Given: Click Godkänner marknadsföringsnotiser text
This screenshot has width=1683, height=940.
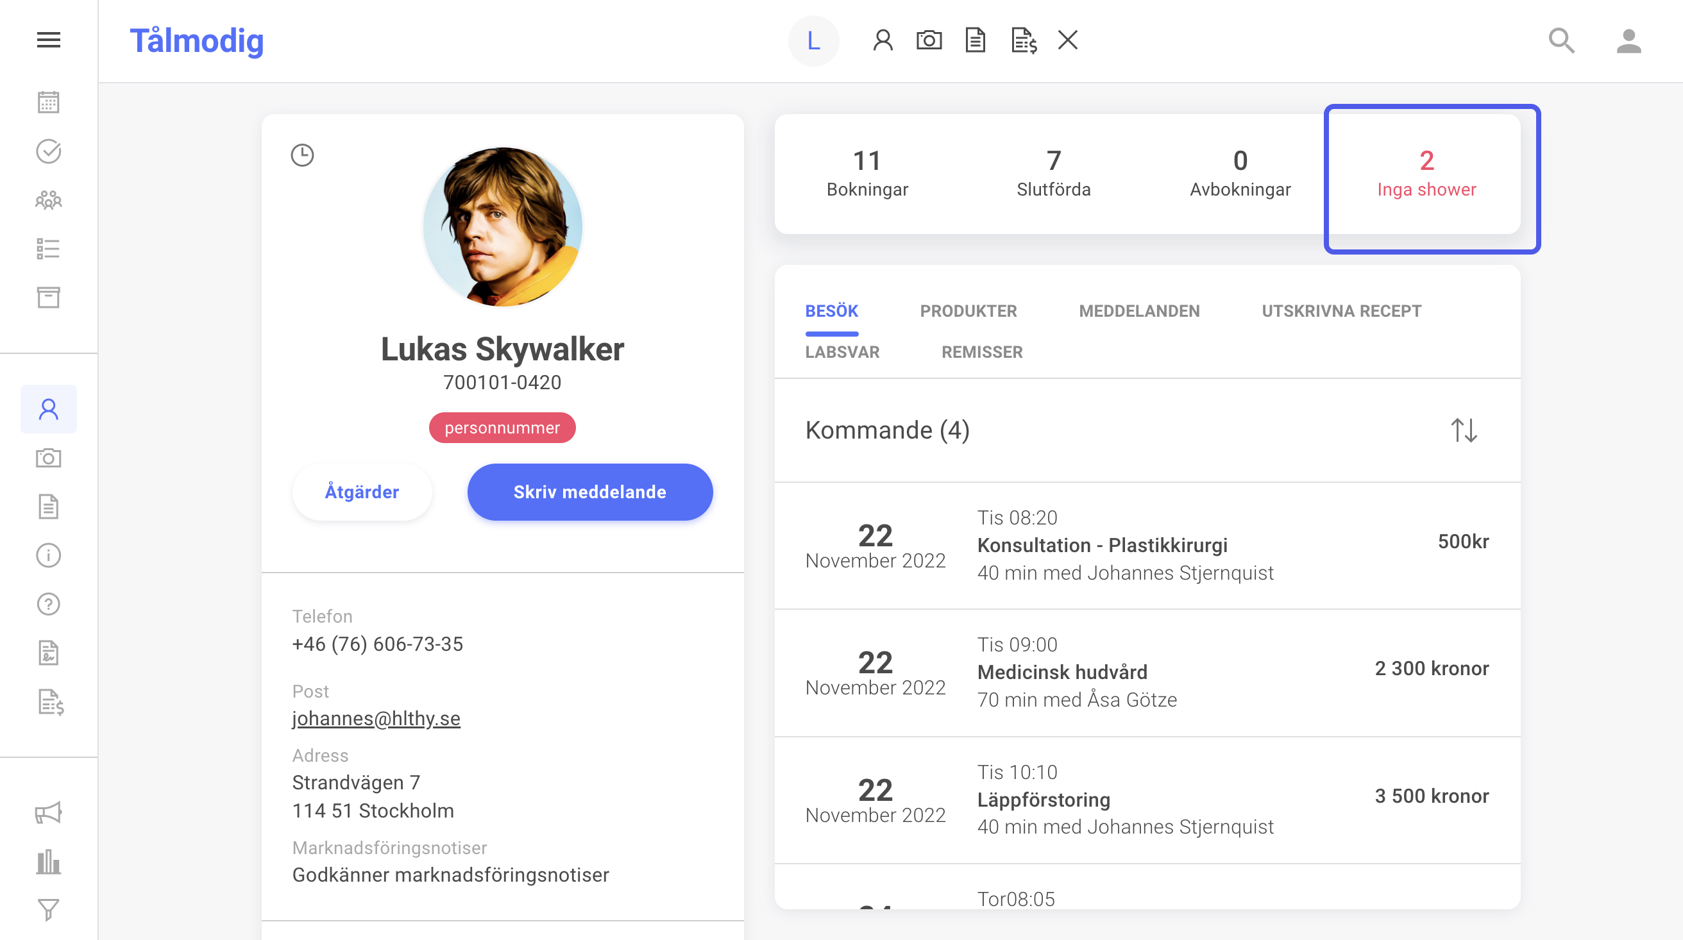Looking at the screenshot, I should point(451,875).
